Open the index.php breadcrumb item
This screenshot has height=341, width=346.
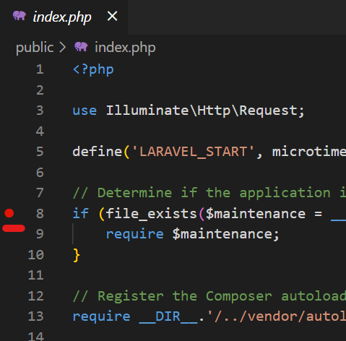coord(125,48)
